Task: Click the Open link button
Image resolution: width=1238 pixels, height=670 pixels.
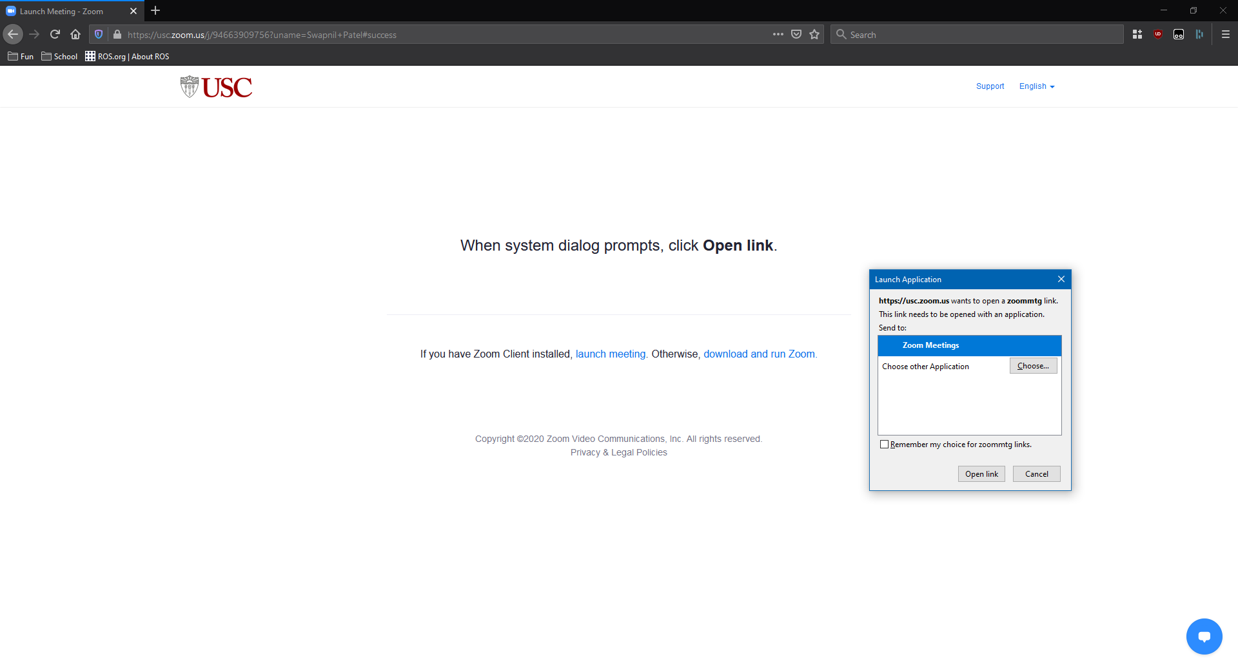Action: [x=981, y=474]
